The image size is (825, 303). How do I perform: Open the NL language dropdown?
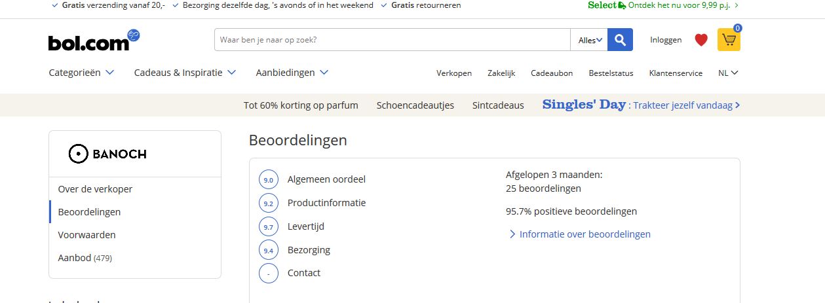point(729,73)
